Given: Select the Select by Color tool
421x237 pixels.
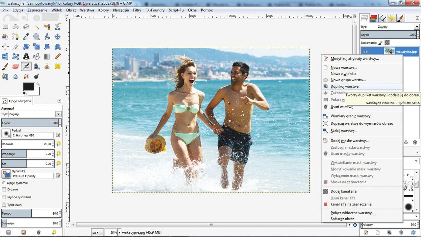Looking at the screenshot, I should point(47,27).
